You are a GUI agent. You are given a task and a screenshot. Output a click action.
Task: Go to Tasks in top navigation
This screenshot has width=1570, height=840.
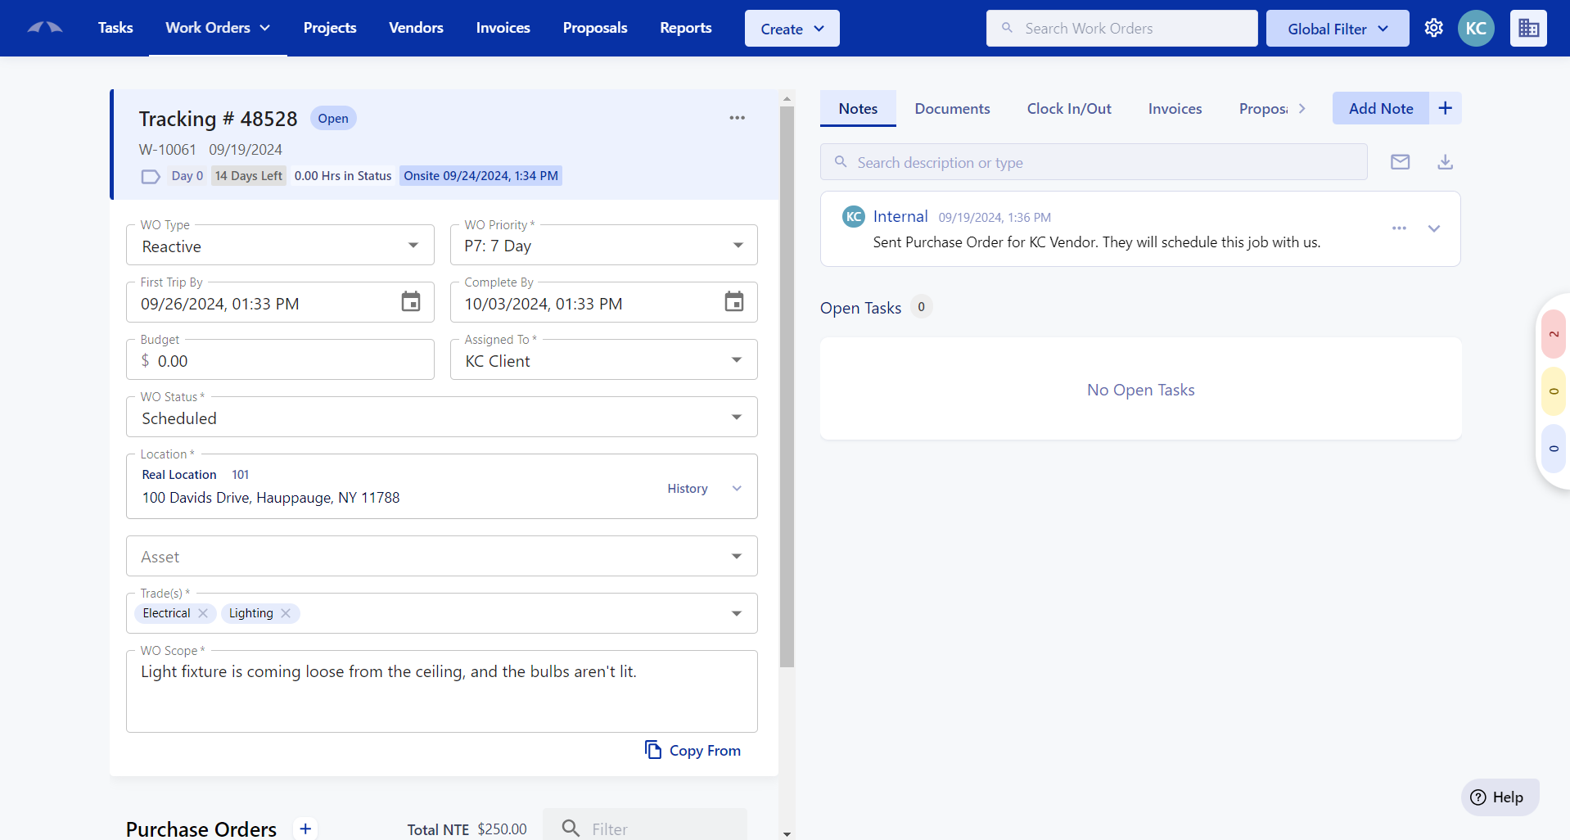coord(115,28)
